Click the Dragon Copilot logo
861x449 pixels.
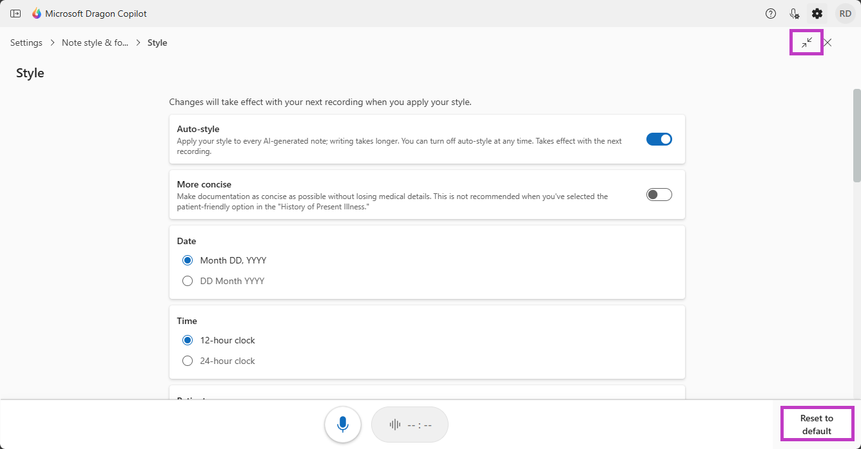coord(37,14)
